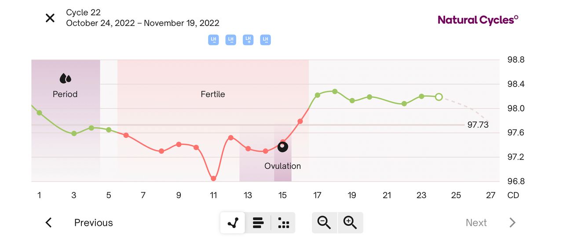Tap the right chevron beside Next
Image resolution: width=563 pixels, height=246 pixels.
[x=512, y=223]
